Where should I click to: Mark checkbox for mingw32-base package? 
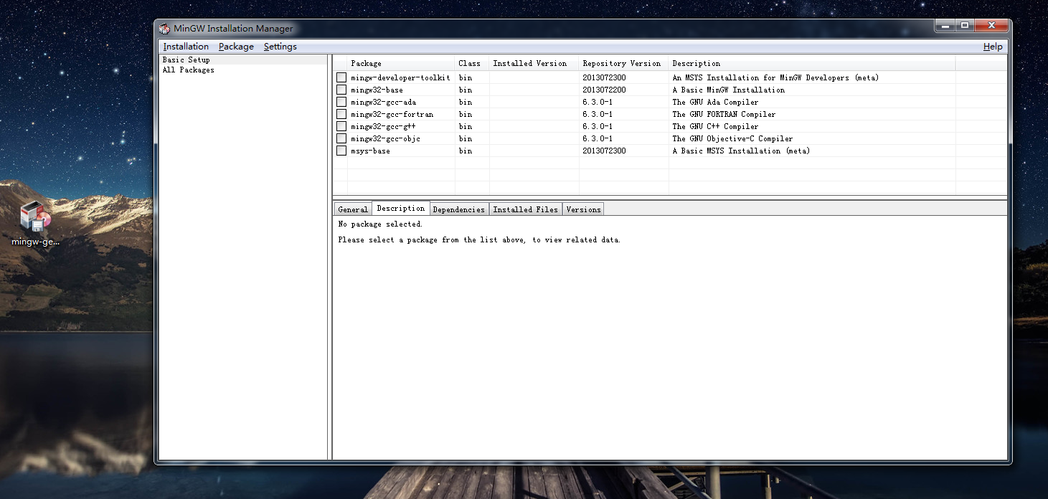click(x=341, y=90)
